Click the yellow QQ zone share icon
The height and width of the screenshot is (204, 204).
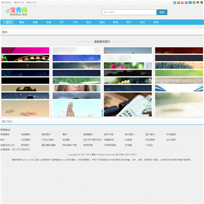click(x=178, y=3)
